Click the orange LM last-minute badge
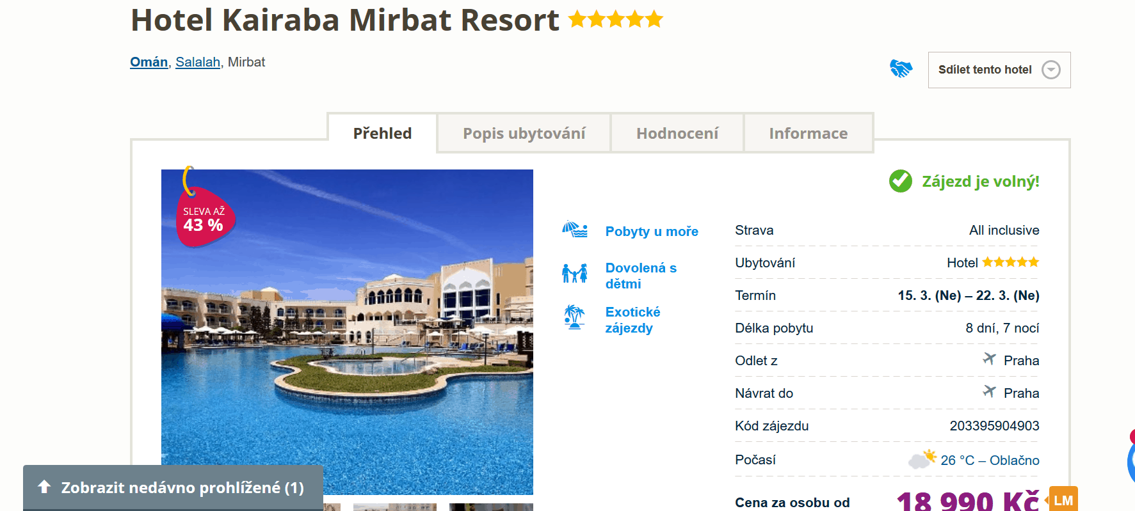 (x=1063, y=499)
